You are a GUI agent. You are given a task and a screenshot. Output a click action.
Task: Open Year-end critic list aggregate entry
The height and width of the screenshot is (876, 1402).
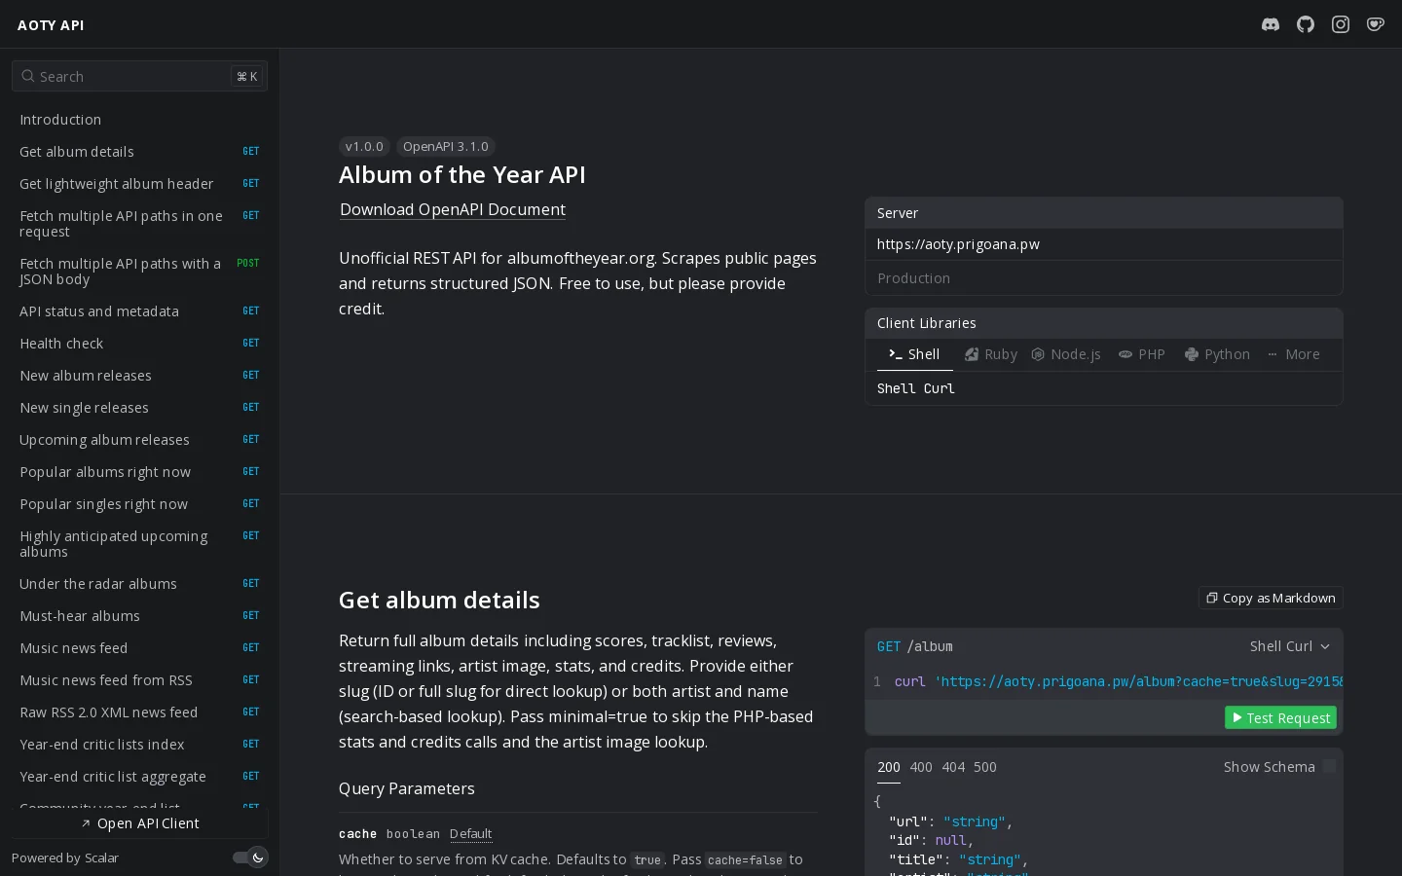(139, 777)
